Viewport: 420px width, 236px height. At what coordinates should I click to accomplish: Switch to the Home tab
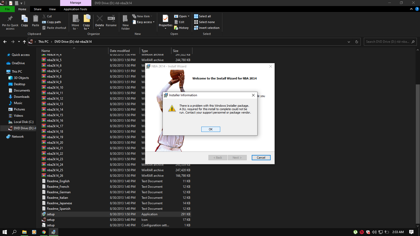pos(22,9)
